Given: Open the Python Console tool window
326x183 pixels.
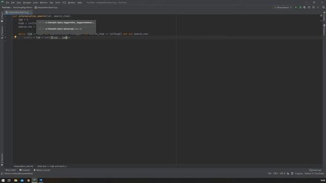Looking at the screenshot, I should (x=42, y=170).
